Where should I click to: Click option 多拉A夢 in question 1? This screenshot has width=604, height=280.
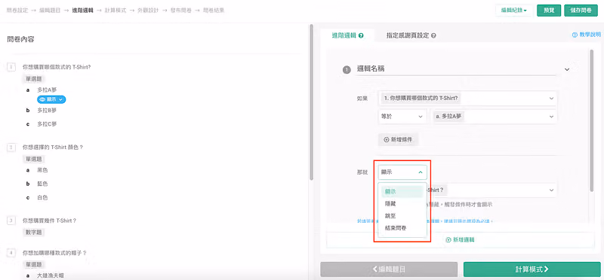47,90
